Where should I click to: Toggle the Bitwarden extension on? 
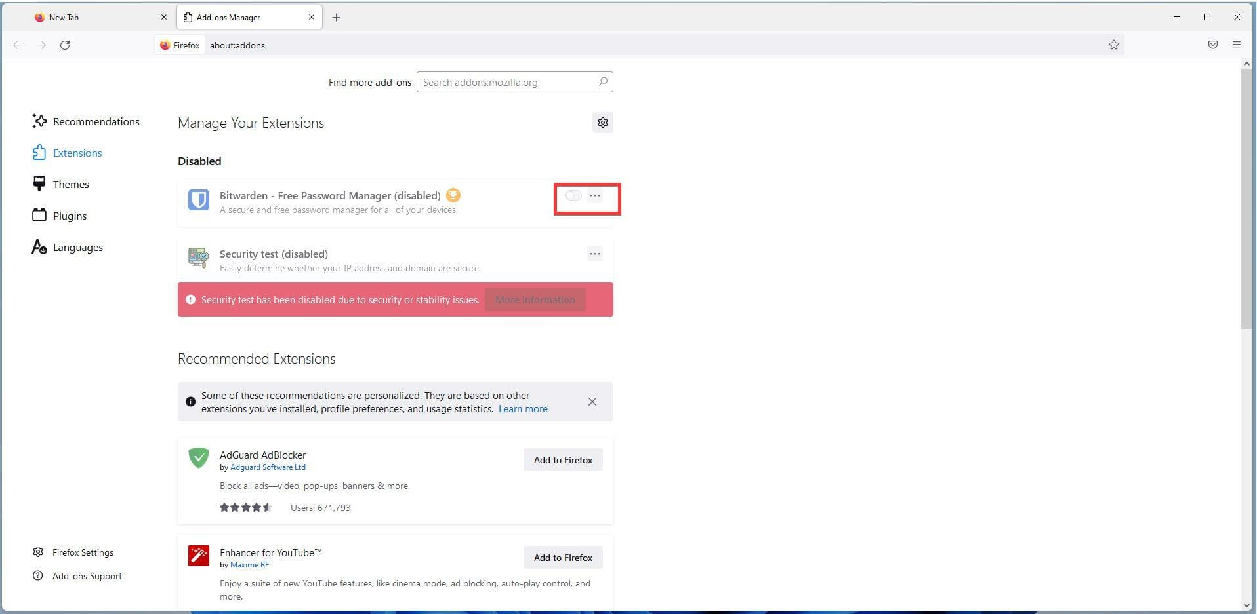pos(573,195)
